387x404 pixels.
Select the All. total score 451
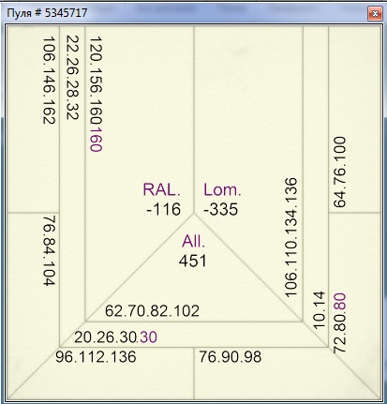pyautogui.click(x=193, y=262)
